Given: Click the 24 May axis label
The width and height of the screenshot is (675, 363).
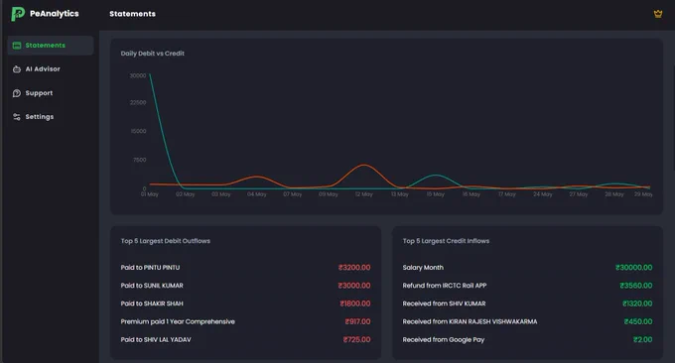Looking at the screenshot, I should pos(543,194).
